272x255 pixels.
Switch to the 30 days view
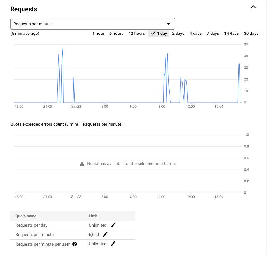(251, 33)
